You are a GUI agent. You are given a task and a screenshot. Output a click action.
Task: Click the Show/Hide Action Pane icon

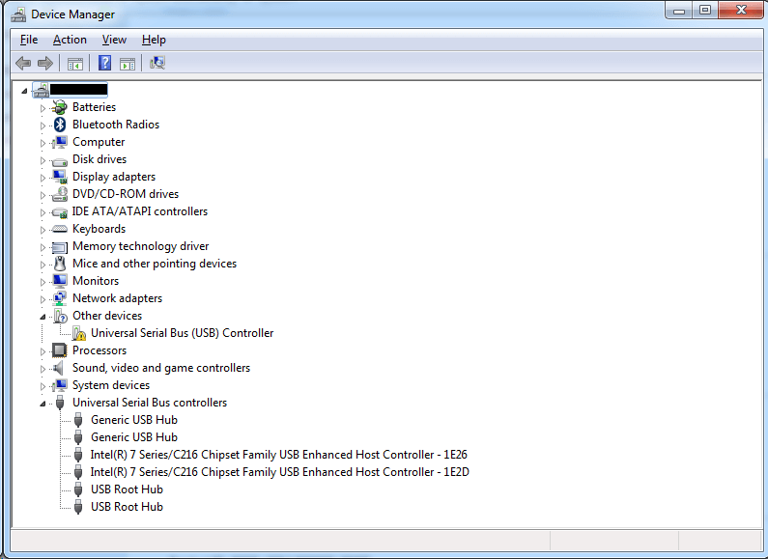(x=128, y=63)
